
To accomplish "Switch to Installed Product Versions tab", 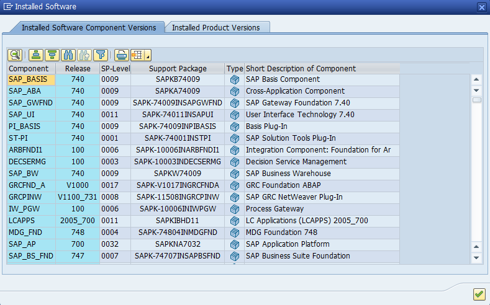I will (x=216, y=27).
